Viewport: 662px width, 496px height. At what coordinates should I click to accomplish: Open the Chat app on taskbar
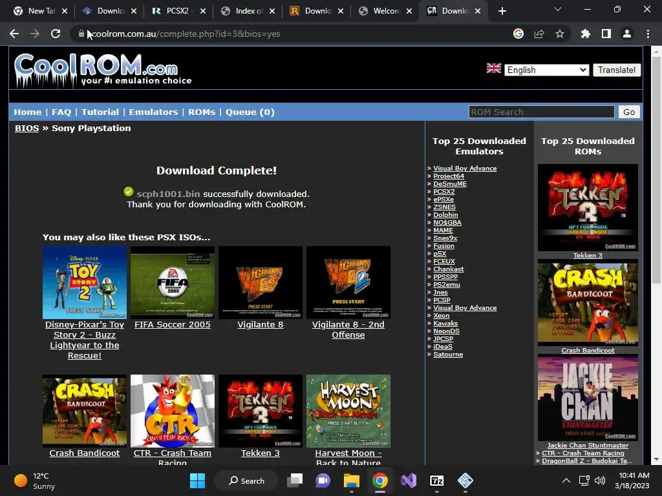click(x=323, y=480)
